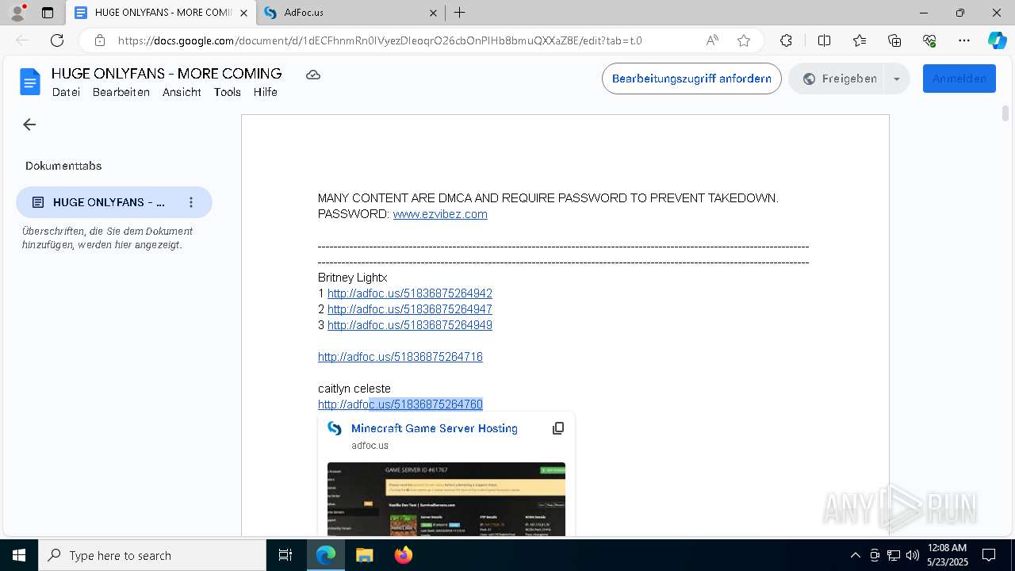This screenshot has width=1015, height=571.
Task: Open the Collections icon
Action: 894,40
